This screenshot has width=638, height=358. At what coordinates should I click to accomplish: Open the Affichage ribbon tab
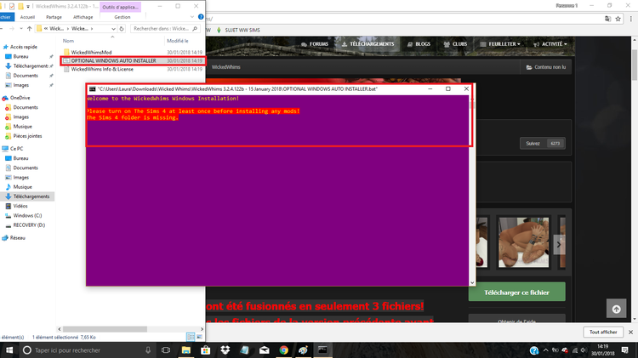(x=83, y=17)
